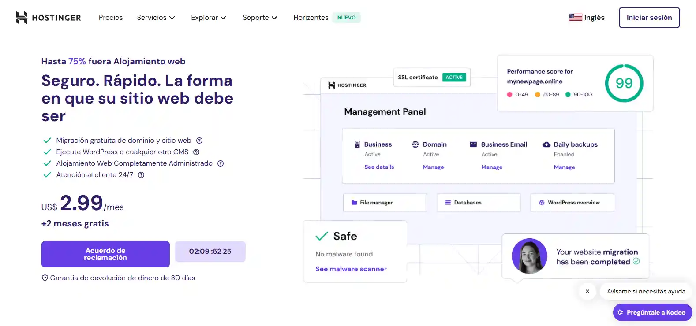Screen dimensions: 696x326
Task: Click the Hostinger logo in header
Action: coord(49,18)
